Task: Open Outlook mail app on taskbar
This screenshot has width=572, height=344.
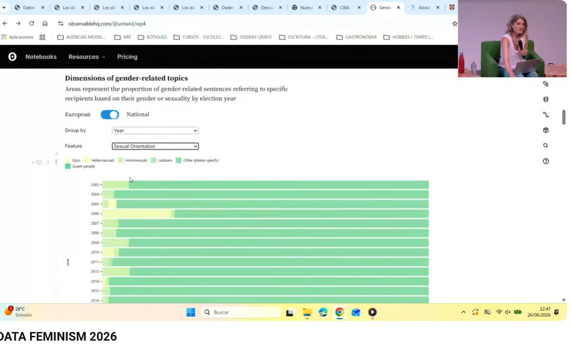Action: point(356,312)
